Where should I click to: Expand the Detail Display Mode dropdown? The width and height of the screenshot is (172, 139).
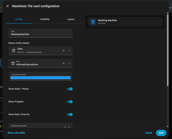[x=69, y=127]
